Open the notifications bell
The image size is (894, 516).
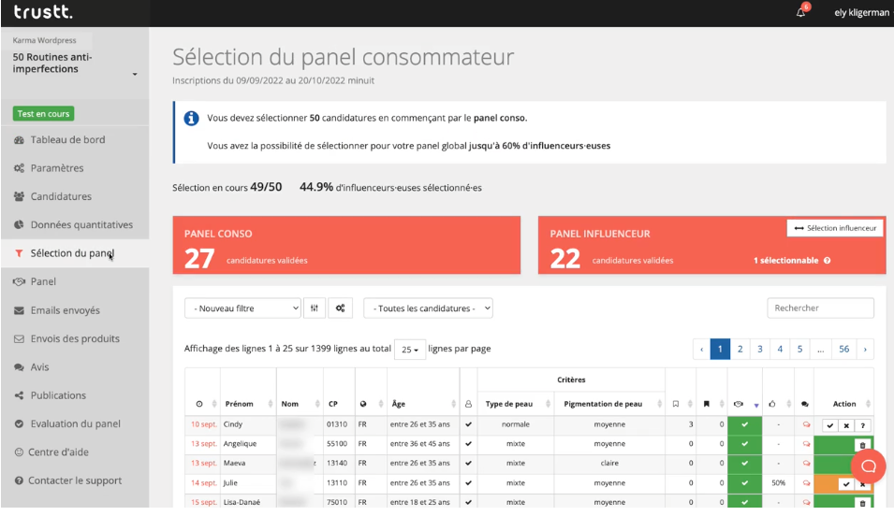pos(801,12)
